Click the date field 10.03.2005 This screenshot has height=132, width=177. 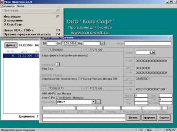point(69,44)
